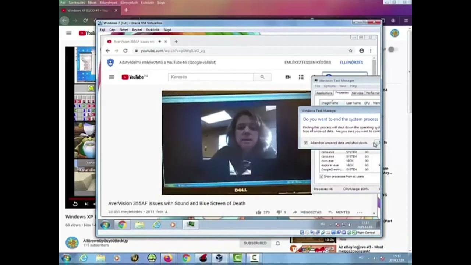Viewport: 471px width, 265px height.
Task: Open the Gép menu in VirtualBox
Action: (112, 29)
